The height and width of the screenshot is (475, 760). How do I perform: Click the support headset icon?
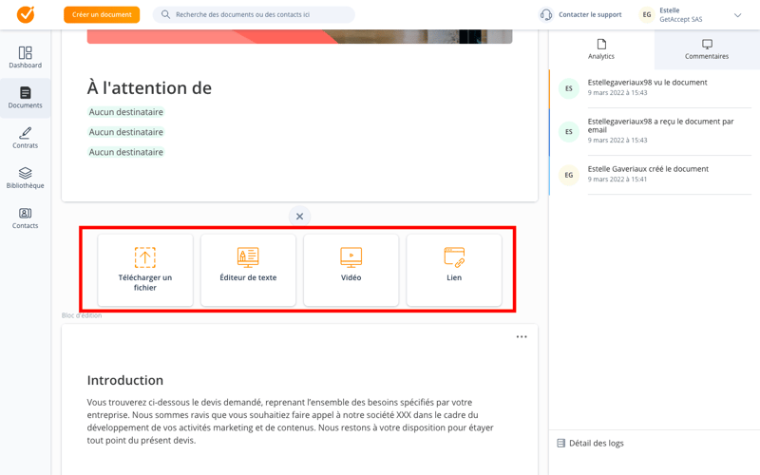tap(546, 14)
